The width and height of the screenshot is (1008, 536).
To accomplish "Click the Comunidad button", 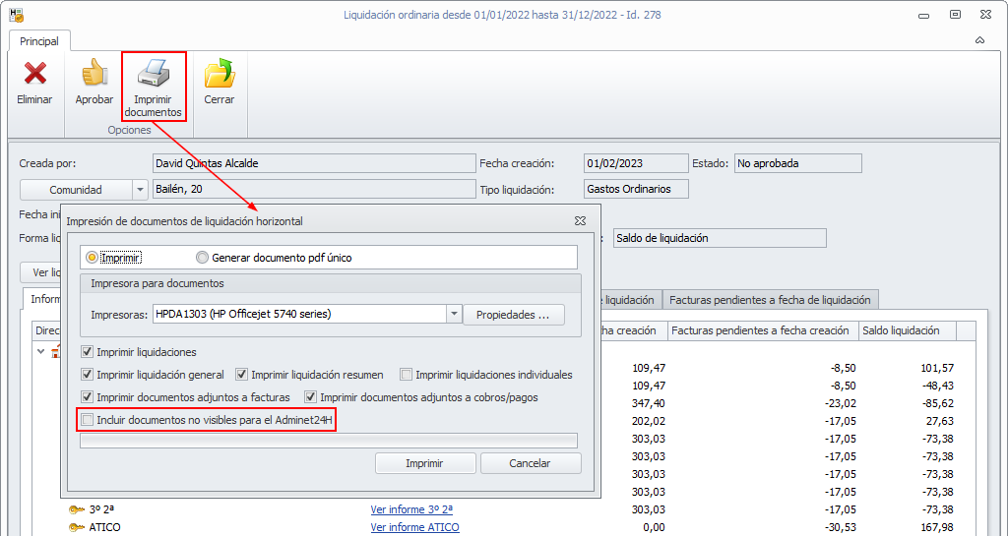I will [77, 190].
